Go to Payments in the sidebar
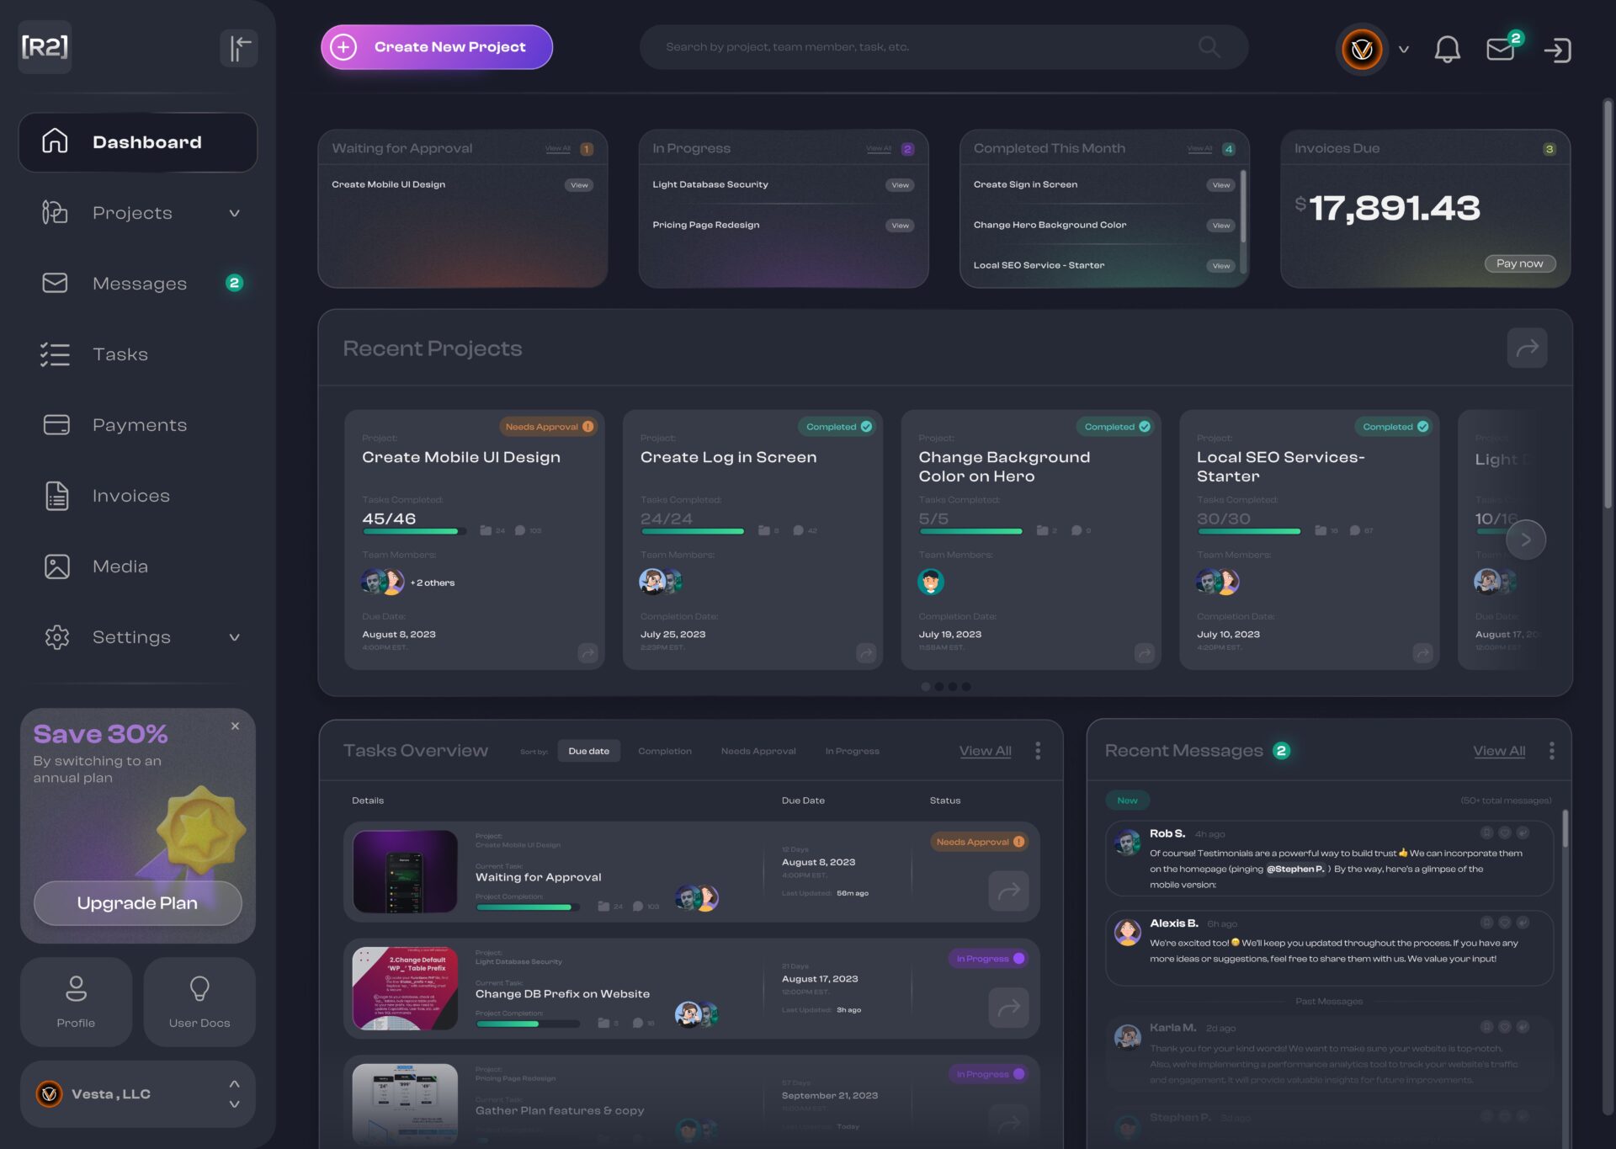 (x=139, y=425)
